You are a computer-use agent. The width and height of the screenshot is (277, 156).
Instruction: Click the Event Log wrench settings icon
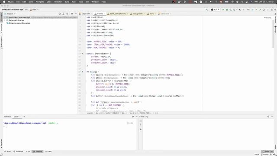pyautogui.click(x=141, y=129)
